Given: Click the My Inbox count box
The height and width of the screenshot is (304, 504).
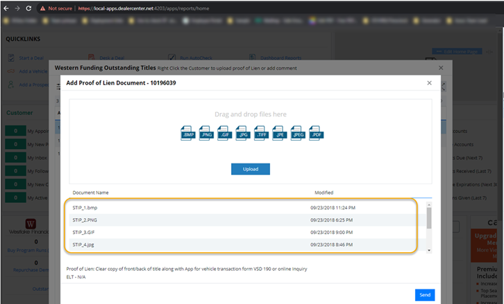Looking at the screenshot, I should (15, 157).
